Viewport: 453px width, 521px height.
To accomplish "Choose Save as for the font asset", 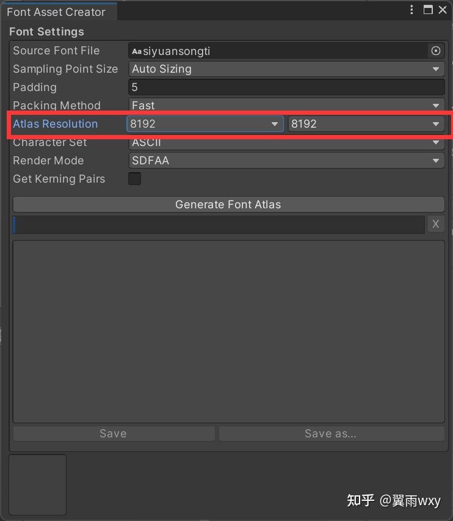I will 330,434.
